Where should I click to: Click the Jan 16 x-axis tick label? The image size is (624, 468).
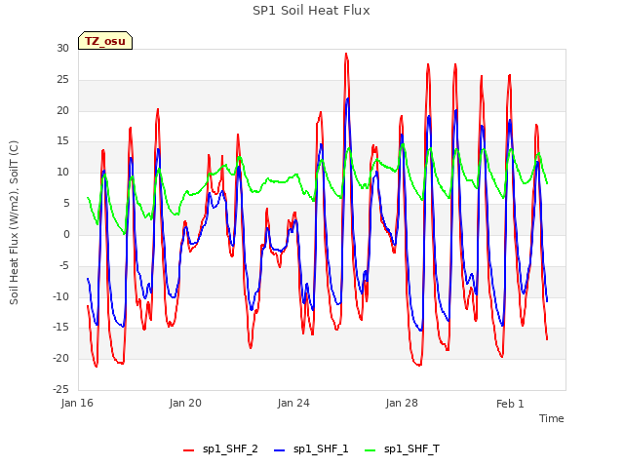tap(77, 403)
